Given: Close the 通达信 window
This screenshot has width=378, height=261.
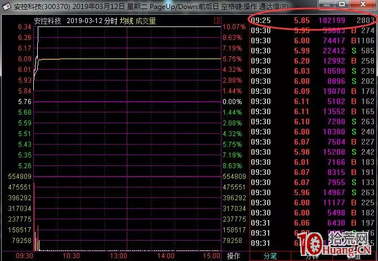Looking at the screenshot, I should 363,4.
